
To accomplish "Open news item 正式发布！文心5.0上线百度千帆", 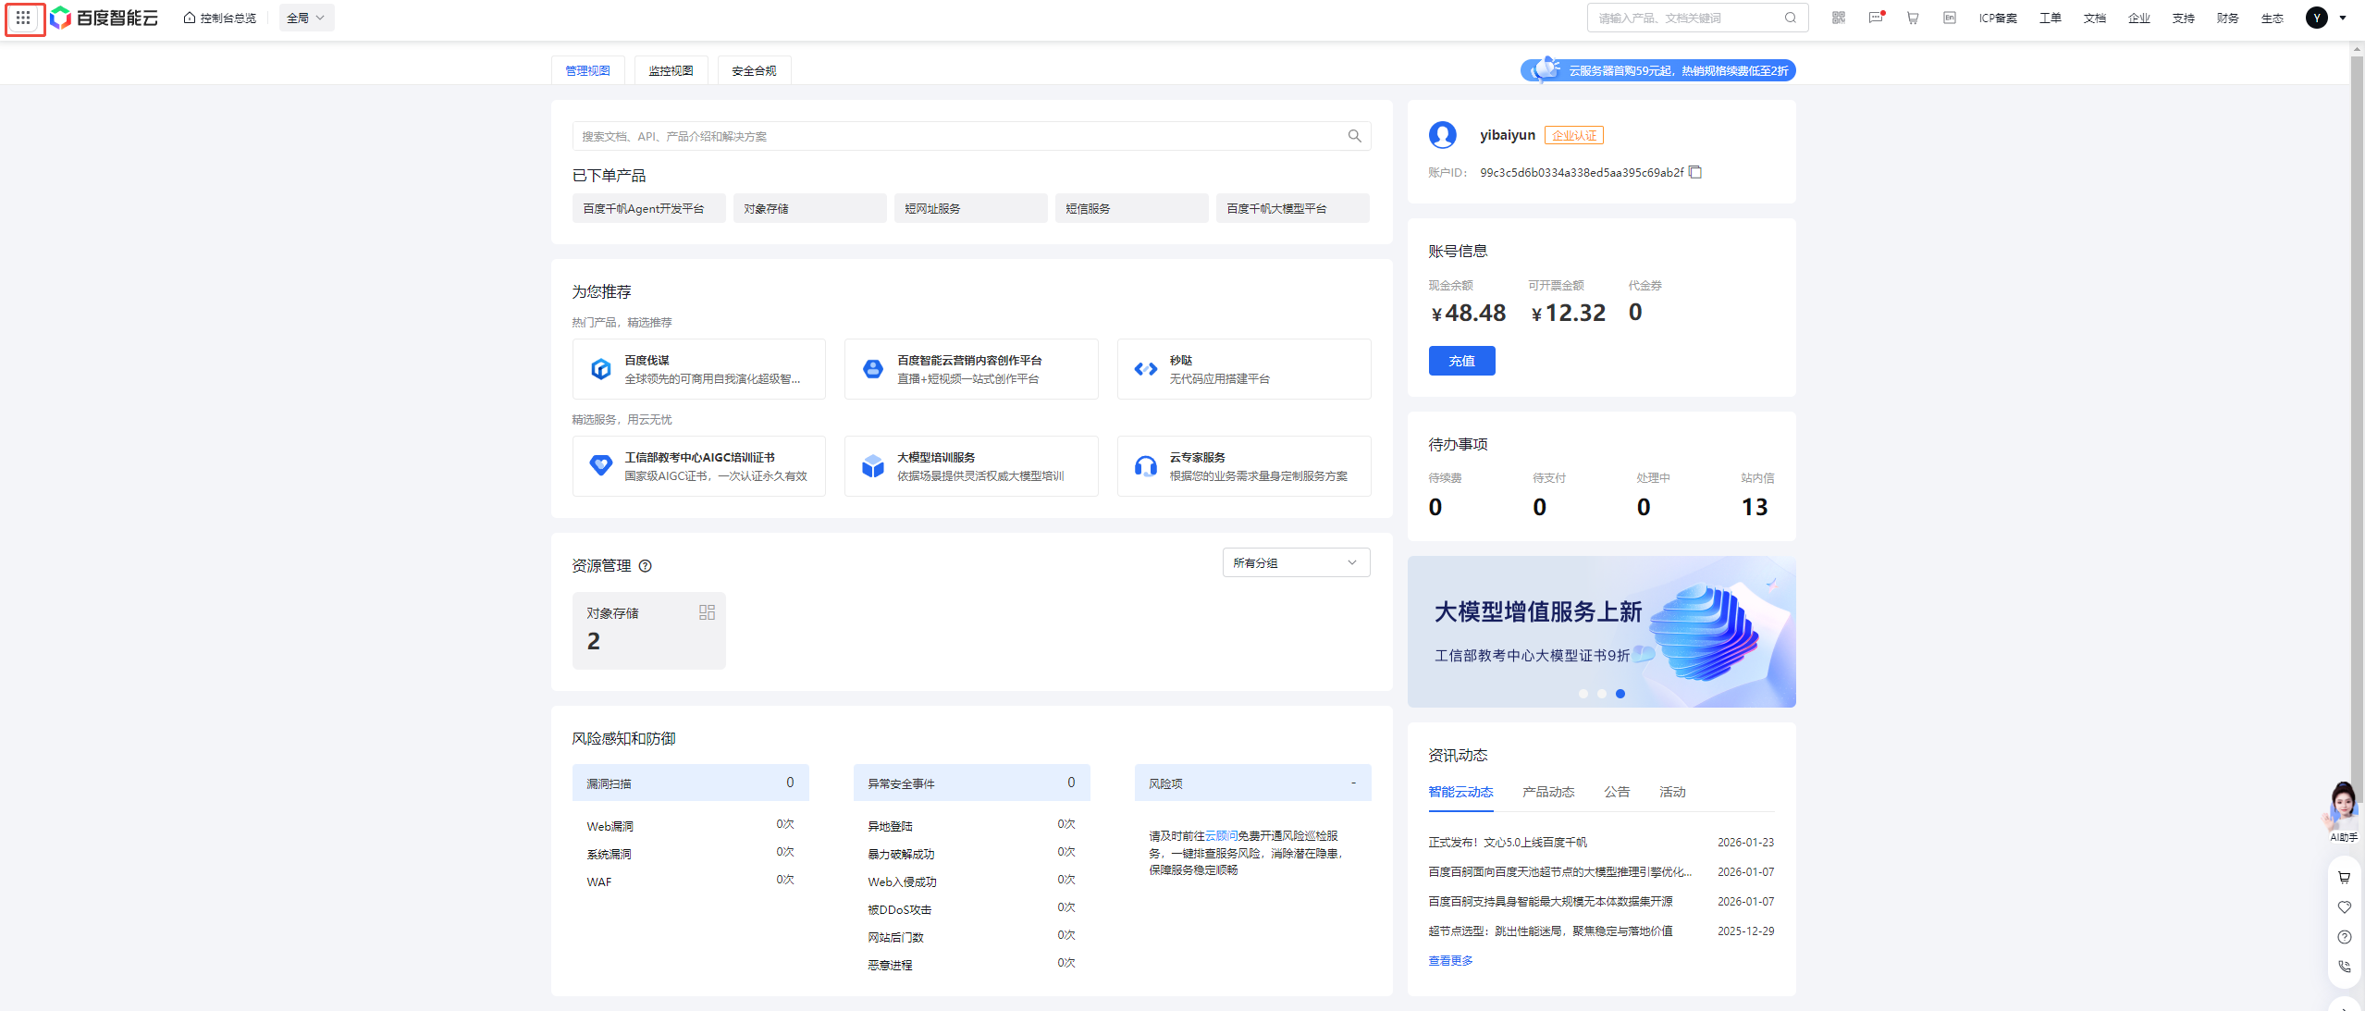I will [x=1509, y=843].
